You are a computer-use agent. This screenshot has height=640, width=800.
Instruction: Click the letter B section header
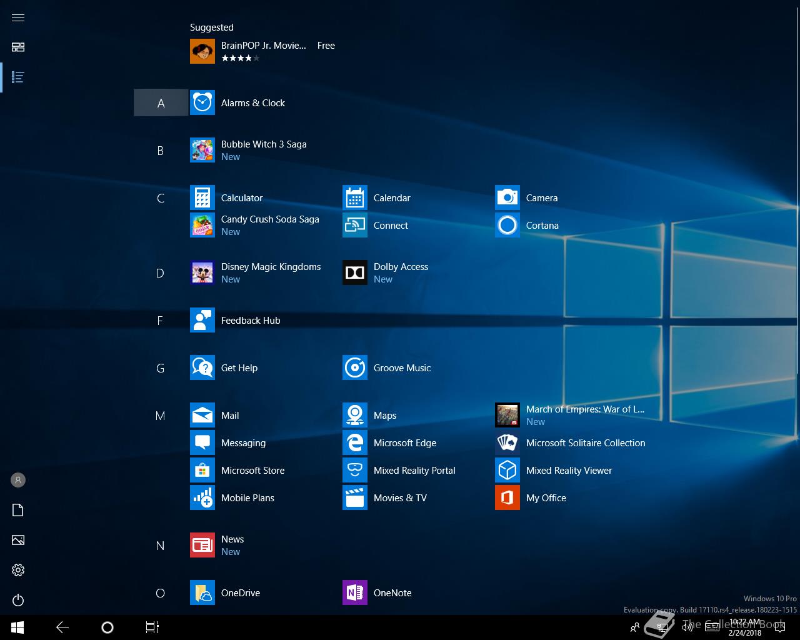click(x=161, y=151)
